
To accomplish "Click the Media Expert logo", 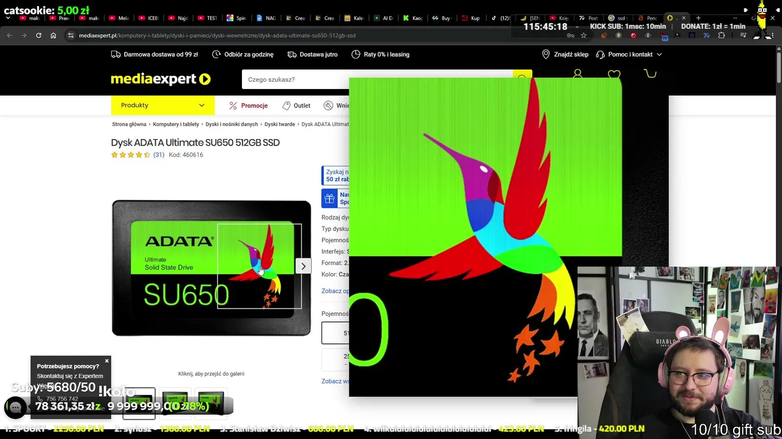I will pyautogui.click(x=161, y=79).
